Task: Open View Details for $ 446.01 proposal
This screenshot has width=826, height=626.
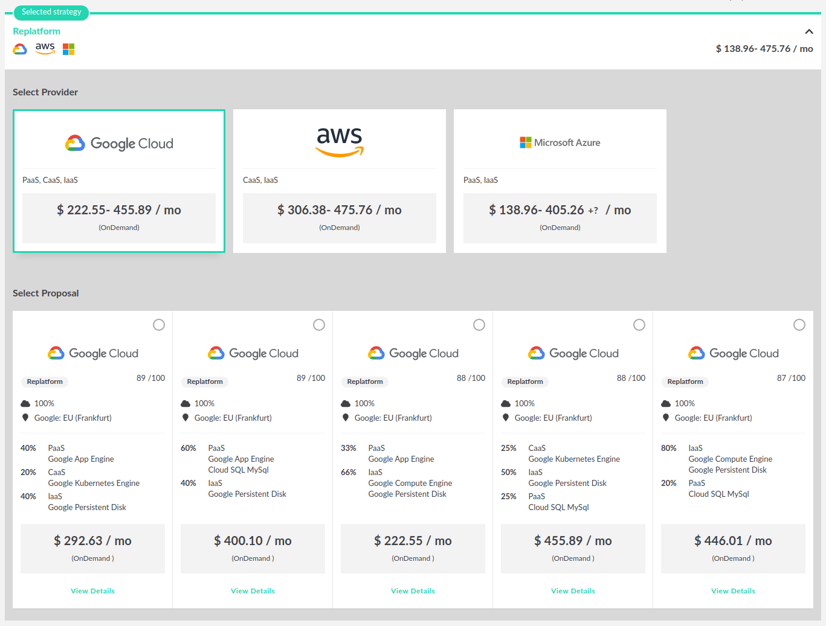Action: (733, 591)
